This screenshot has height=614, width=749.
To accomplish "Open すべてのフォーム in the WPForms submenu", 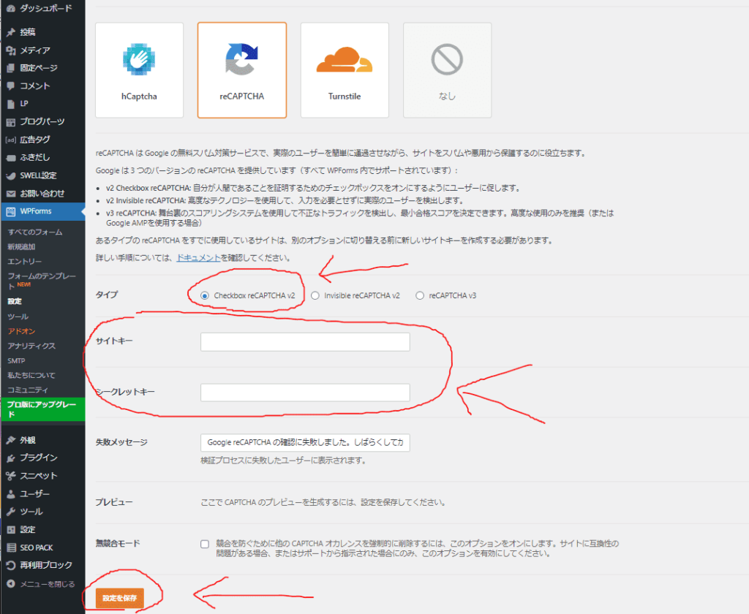I will click(x=35, y=232).
